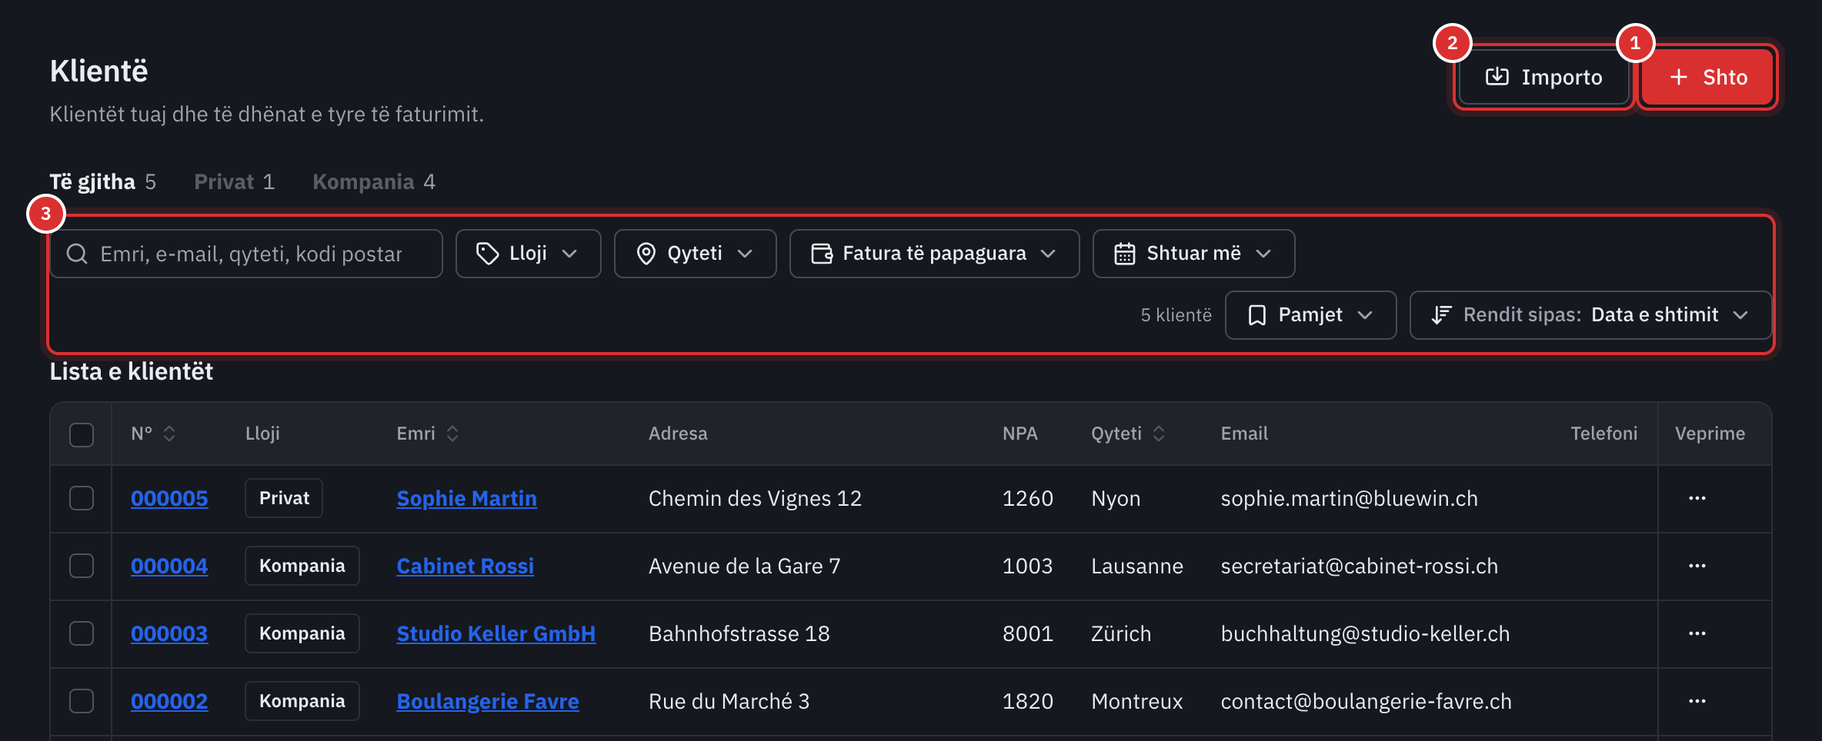
Task: Open actions menu for Boulangerie Favre row
Action: point(1697,701)
